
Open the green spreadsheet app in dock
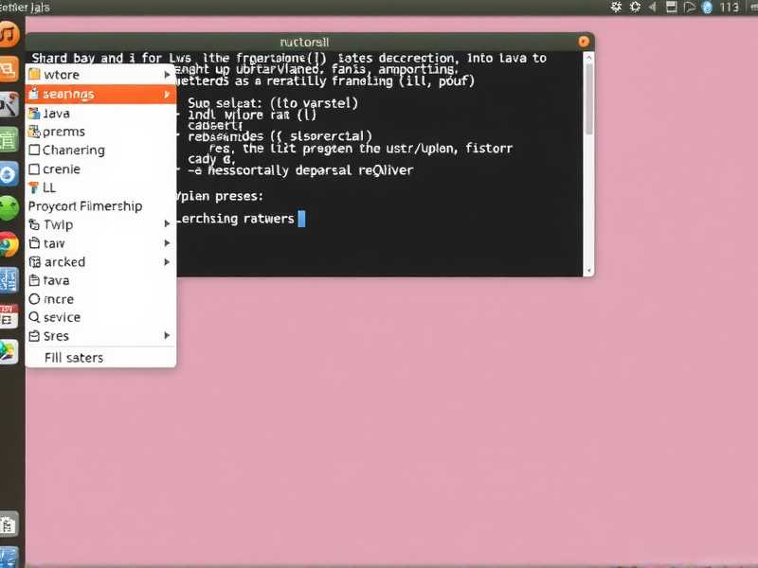point(9,140)
